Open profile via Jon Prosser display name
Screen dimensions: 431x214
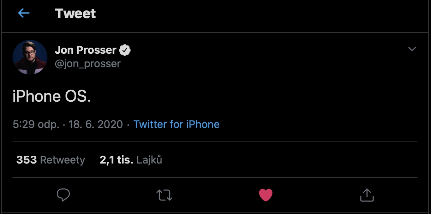pyautogui.click(x=86, y=50)
